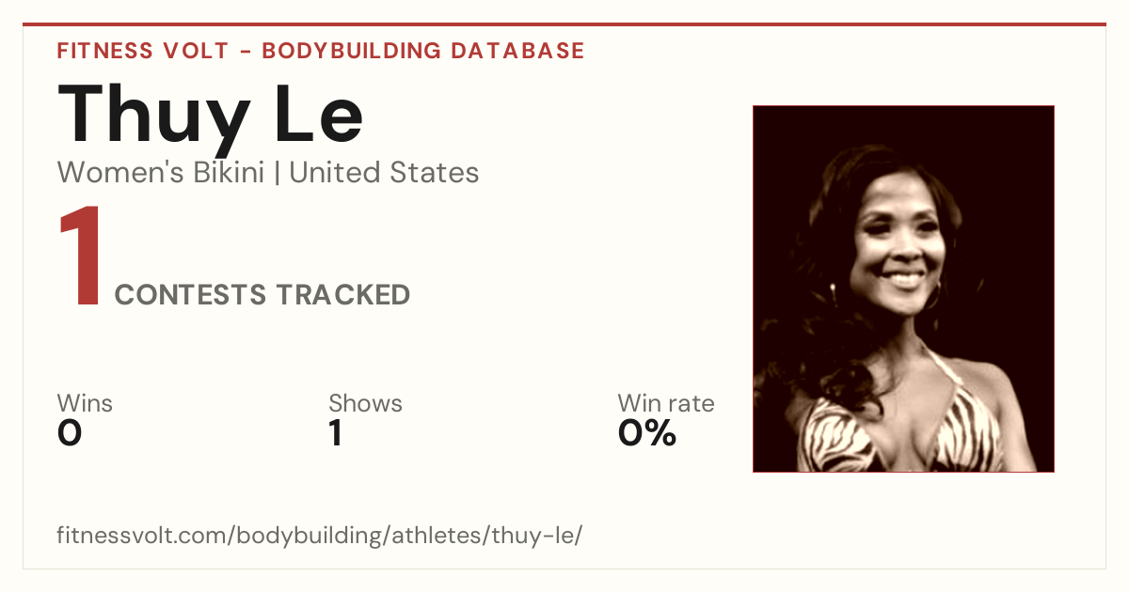1129x592 pixels.
Task: Select the Thuy Le name heading
Action: [x=211, y=115]
